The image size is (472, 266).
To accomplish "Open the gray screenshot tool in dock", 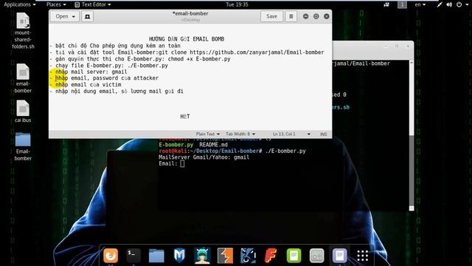I will (316, 256).
